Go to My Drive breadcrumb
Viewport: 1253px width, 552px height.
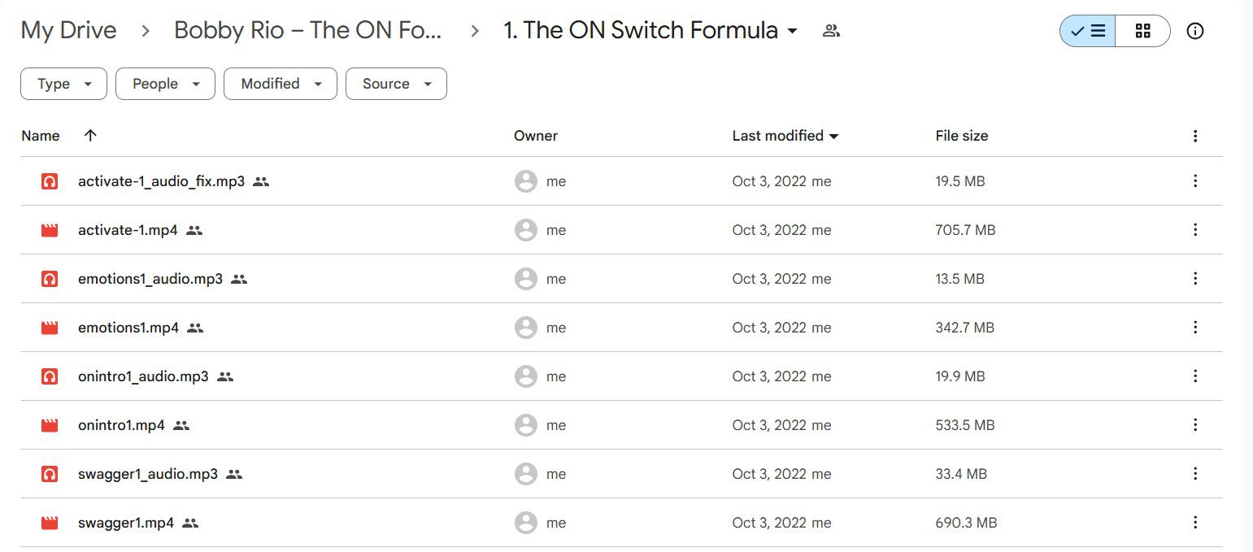pos(68,31)
